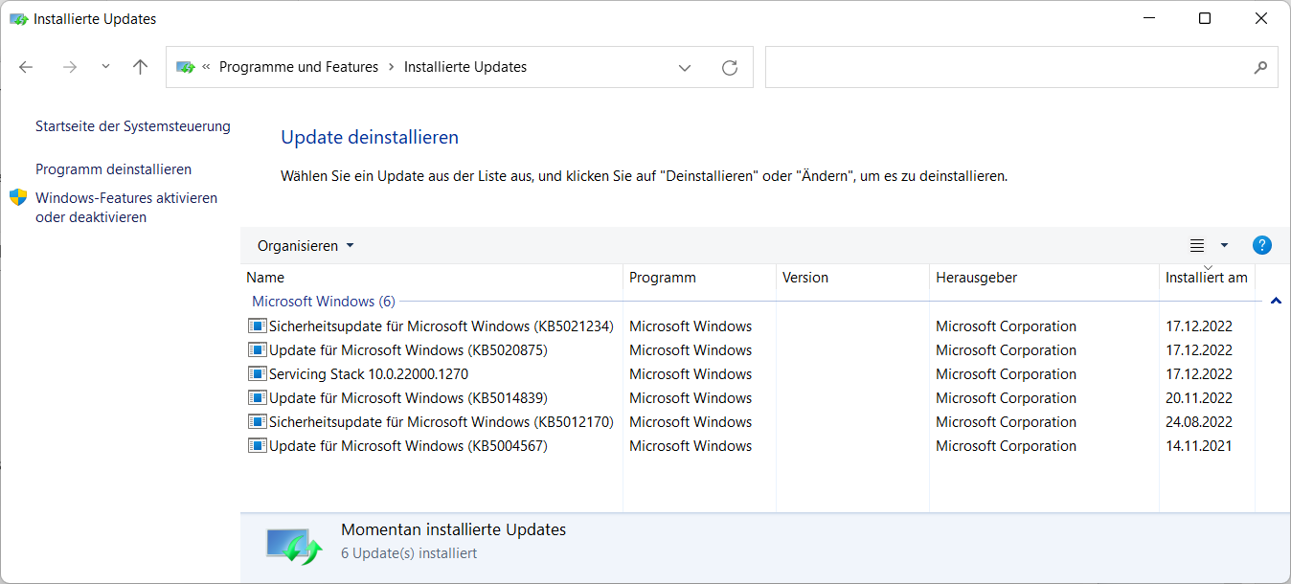Screen dimensions: 1291x584
Task: Click the icon of update KB5004567
Action: 257,446
